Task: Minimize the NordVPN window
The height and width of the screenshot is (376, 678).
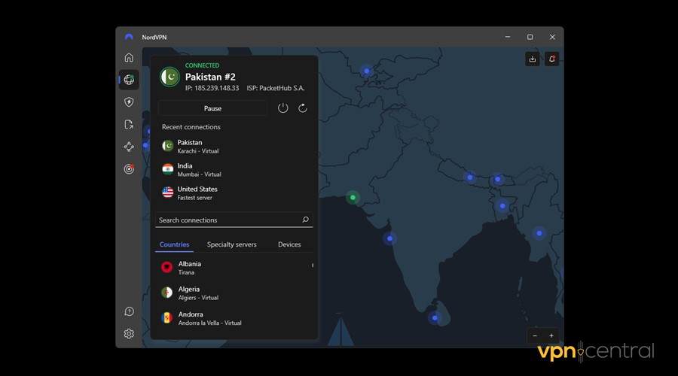Action: [508, 37]
